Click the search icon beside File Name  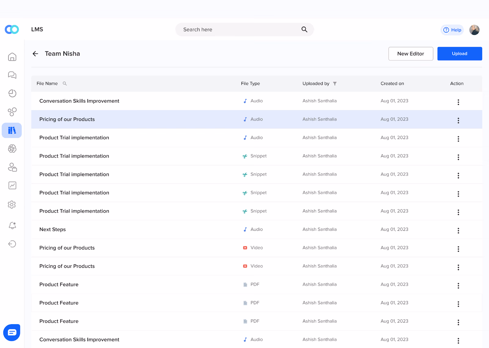tap(65, 83)
